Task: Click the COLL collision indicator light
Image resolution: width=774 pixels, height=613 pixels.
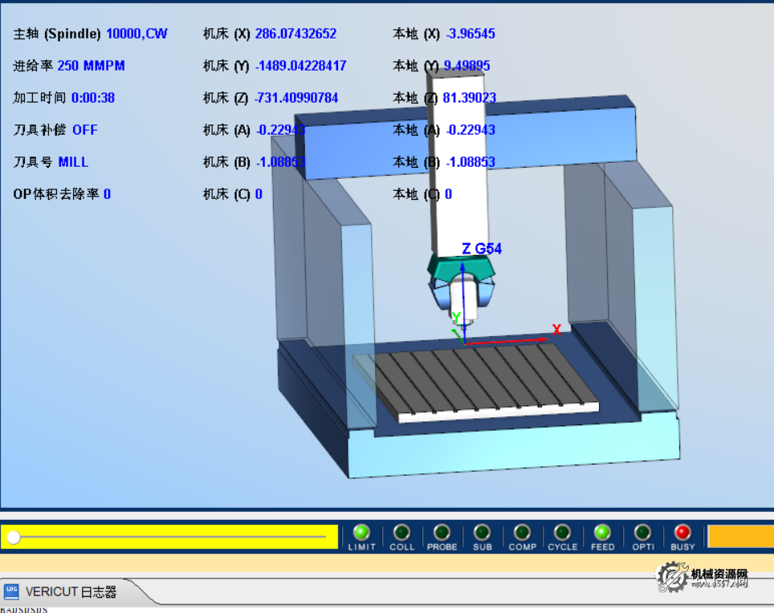Action: pos(401,533)
